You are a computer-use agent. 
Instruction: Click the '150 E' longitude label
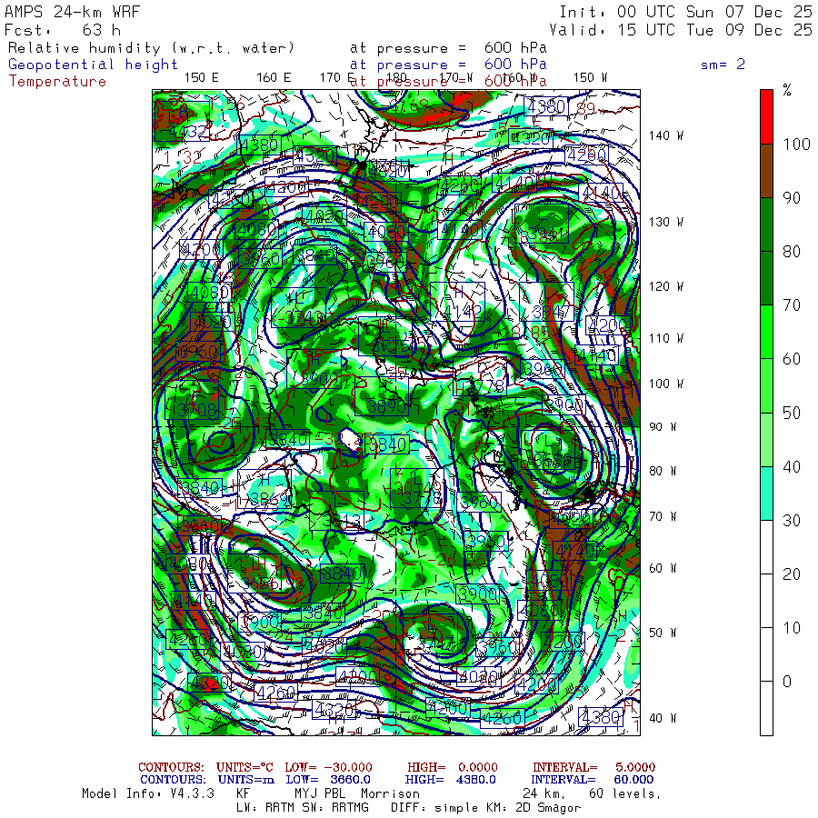point(201,77)
